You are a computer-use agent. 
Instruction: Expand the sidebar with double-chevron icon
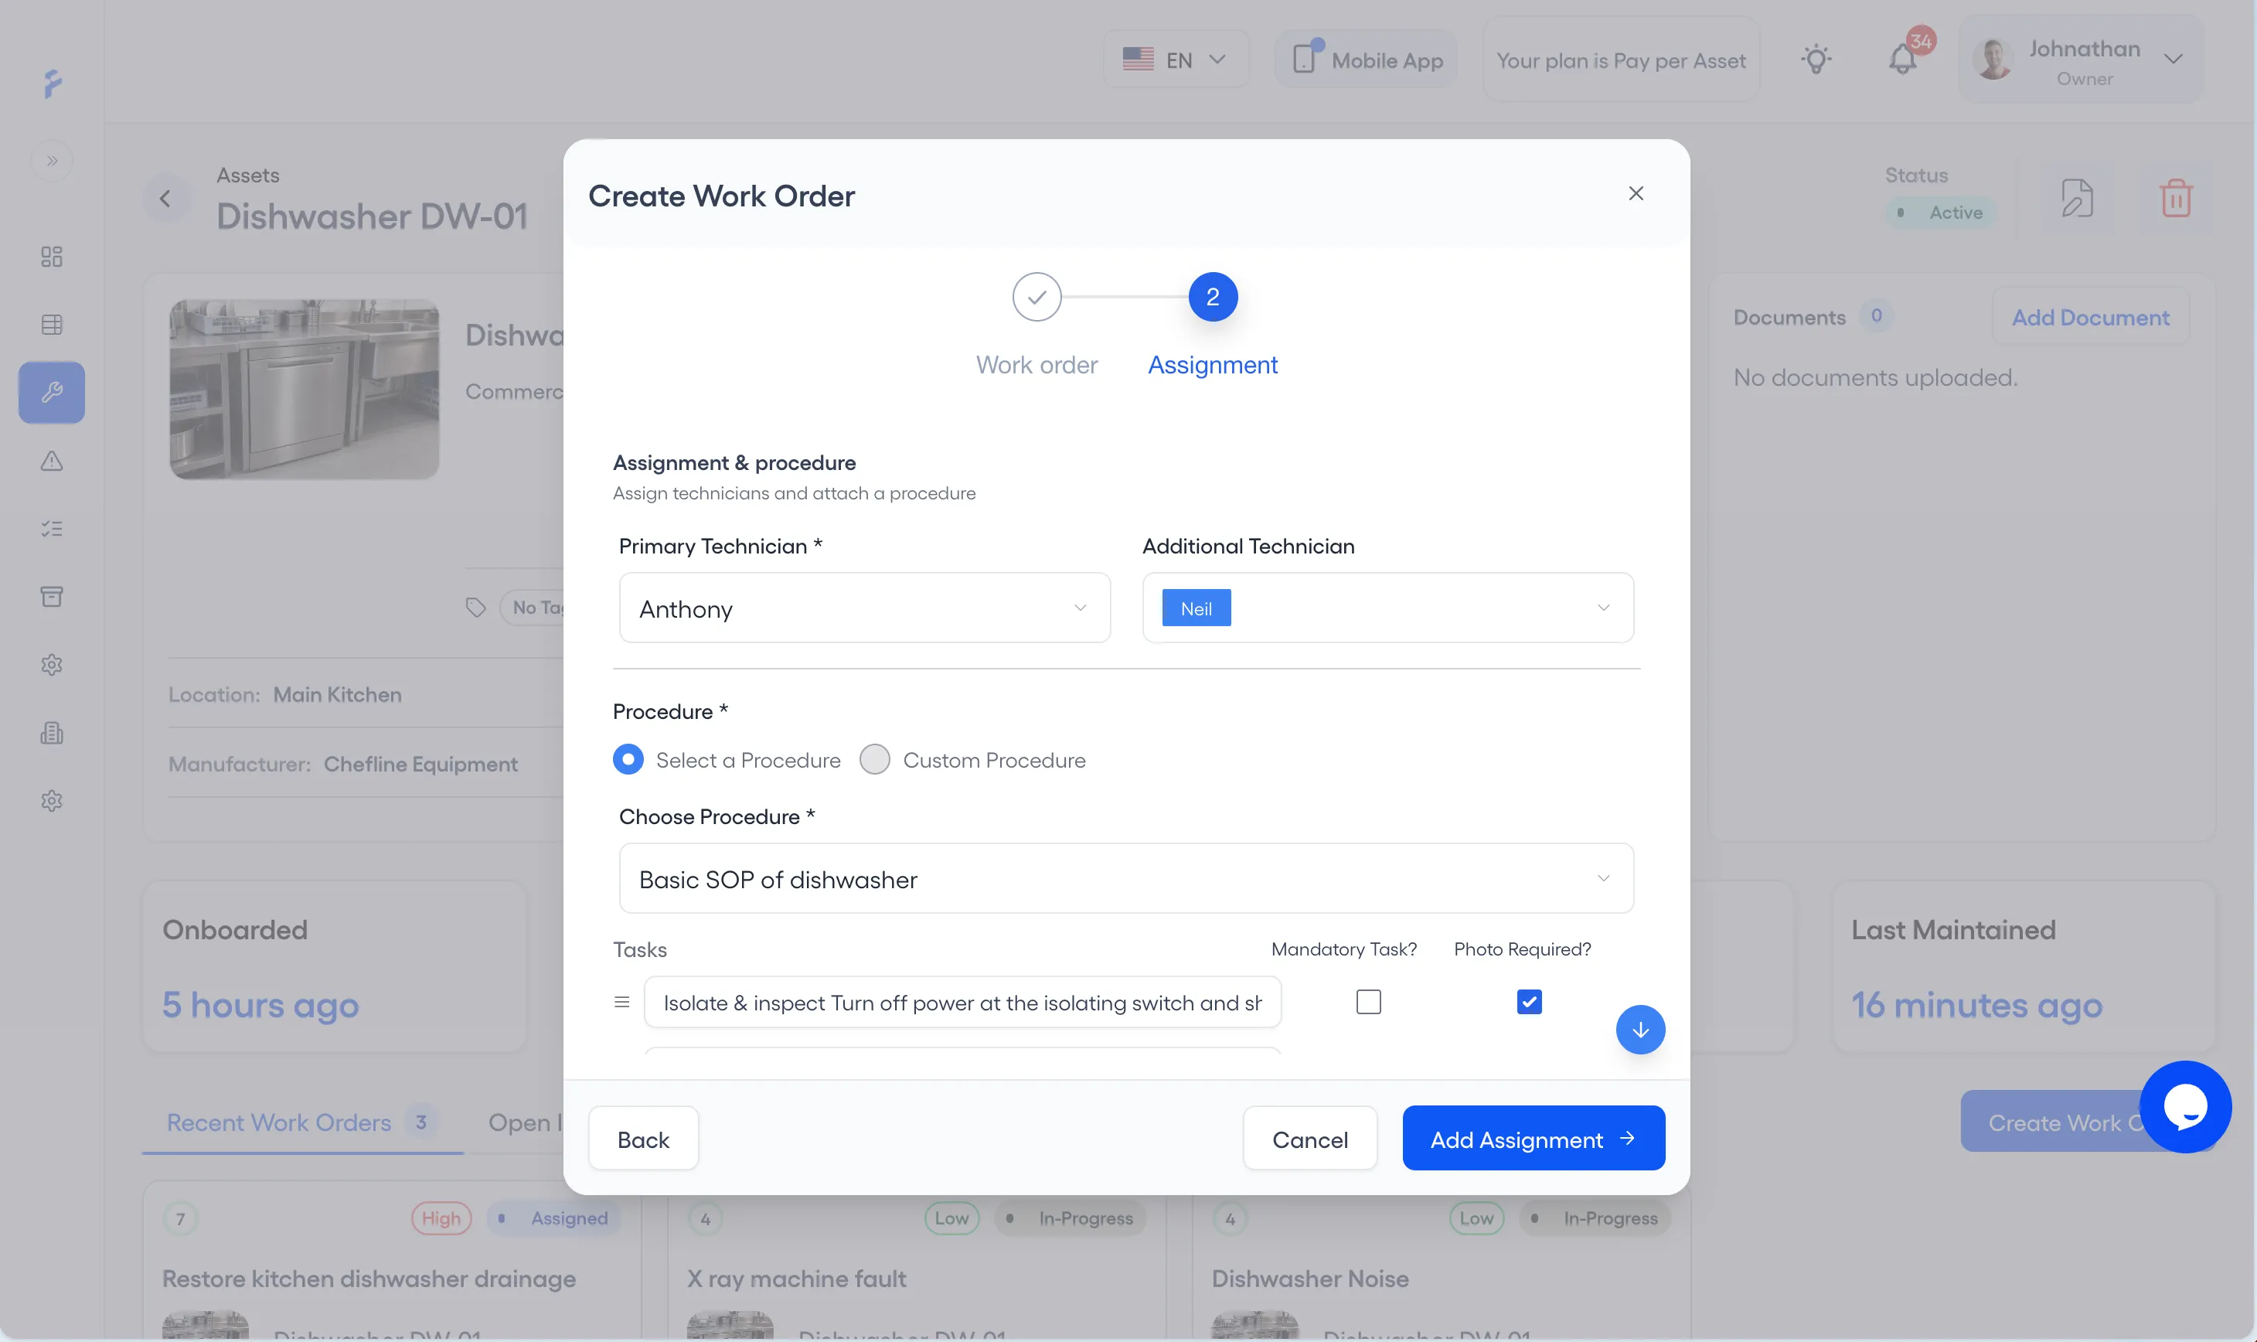point(52,161)
